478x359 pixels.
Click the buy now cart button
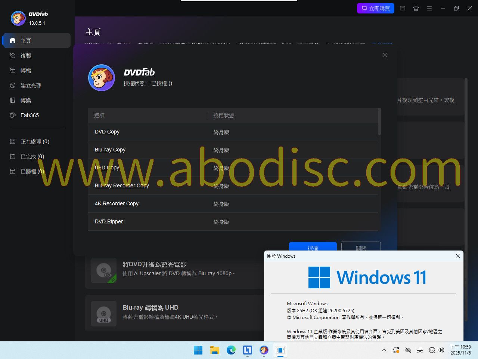tap(375, 8)
